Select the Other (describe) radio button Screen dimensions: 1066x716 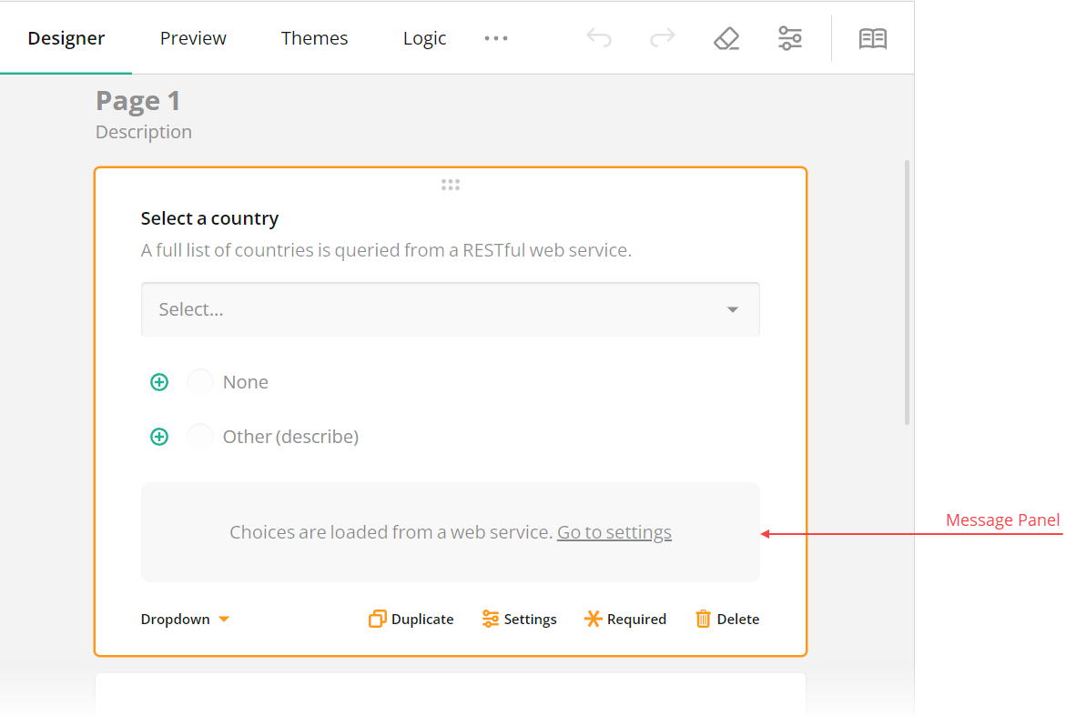point(199,436)
